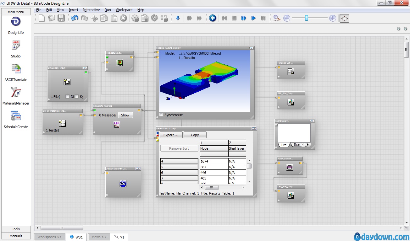This screenshot has width=410, height=241.
Task: Click the blue step-forward control
Action: [244, 18]
